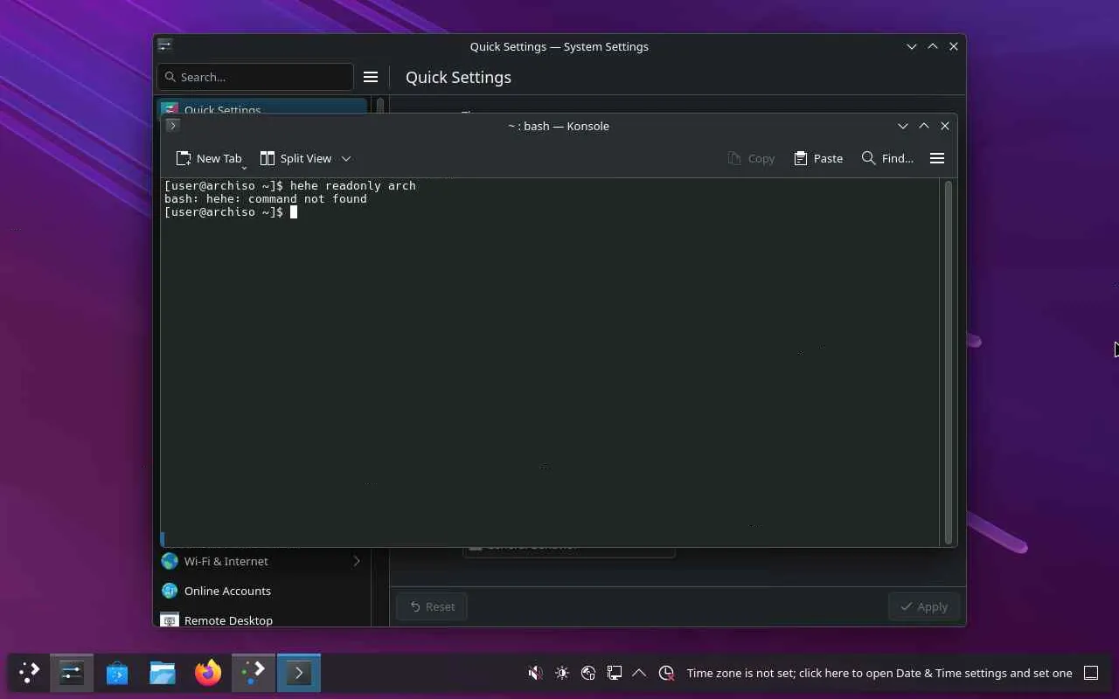Click the 'hehe readonly arch' command line
Screen dimensions: 1119x699
click(290, 186)
